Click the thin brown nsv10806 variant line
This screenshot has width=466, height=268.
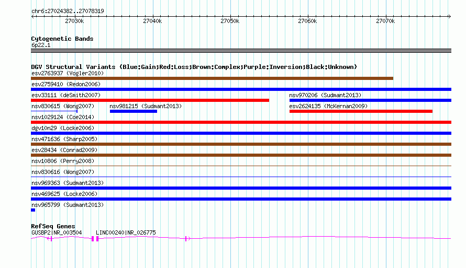(241, 166)
